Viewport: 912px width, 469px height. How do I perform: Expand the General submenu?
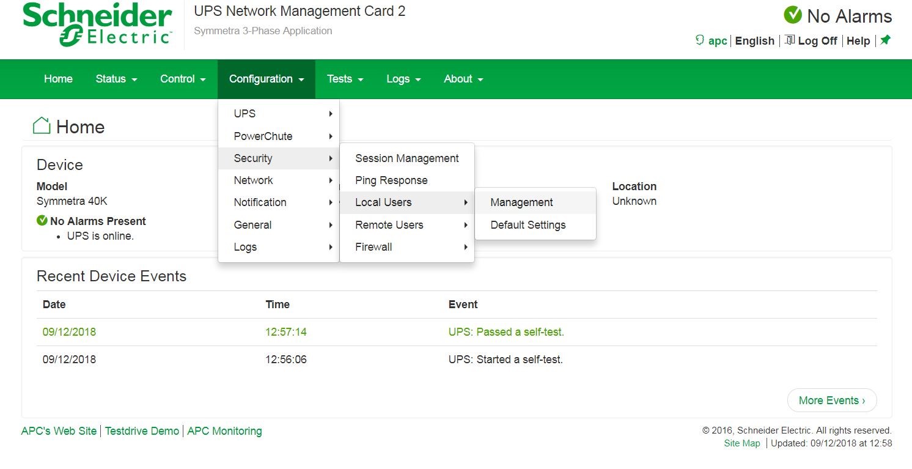click(x=279, y=225)
